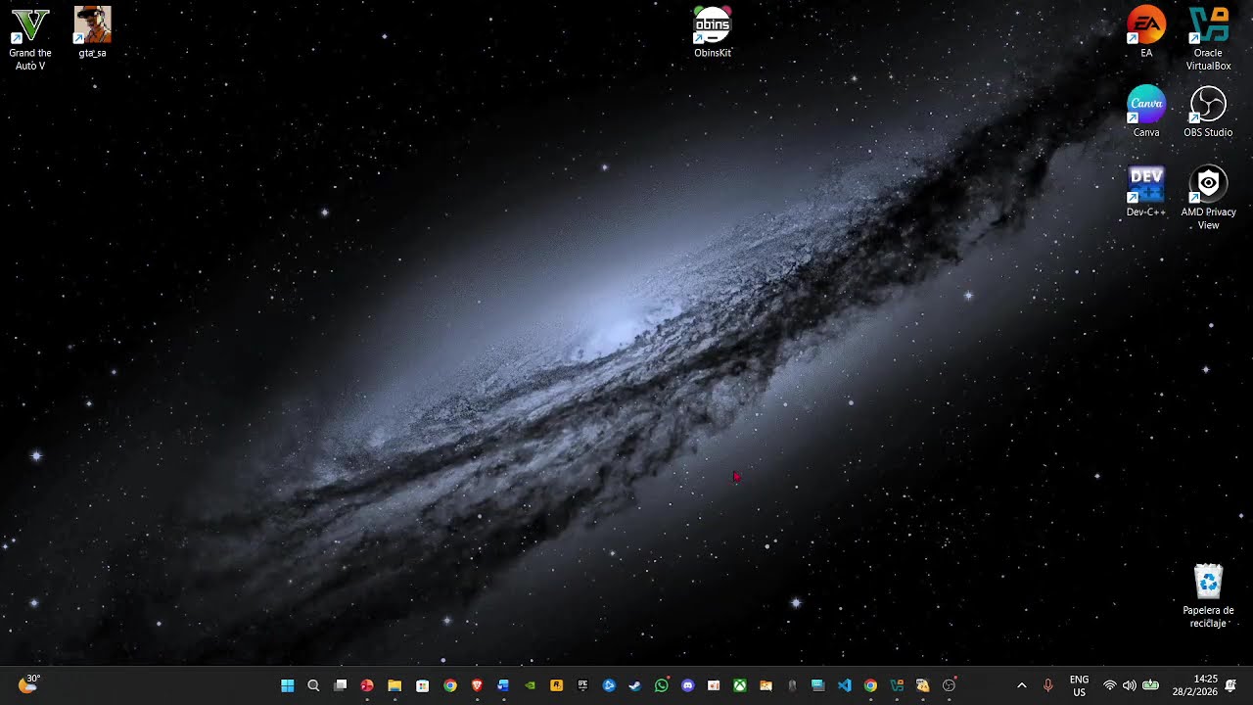Open the Wi-Fi network flyout
Screen dimensions: 1253x705
[x=1109, y=685]
